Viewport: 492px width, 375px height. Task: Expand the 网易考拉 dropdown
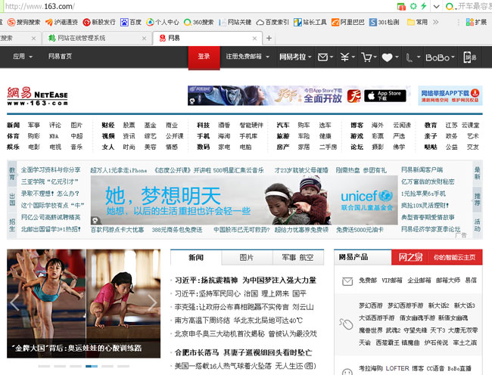point(295,57)
